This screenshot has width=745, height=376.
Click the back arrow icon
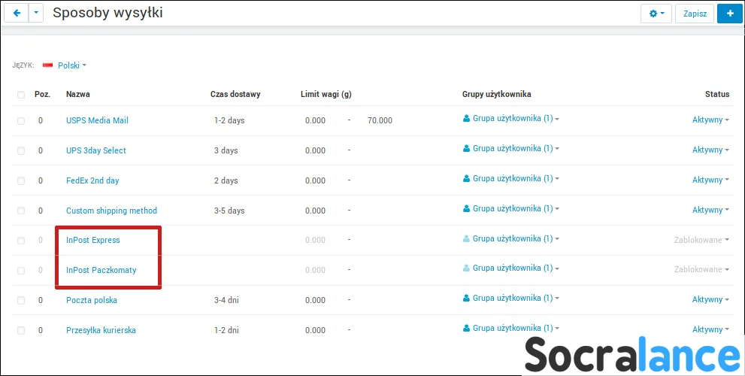coord(17,14)
